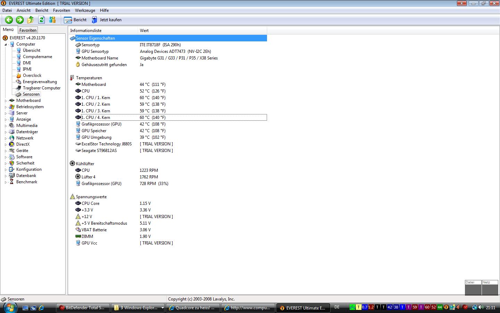Expand the Server tree node

[x=6, y=113]
